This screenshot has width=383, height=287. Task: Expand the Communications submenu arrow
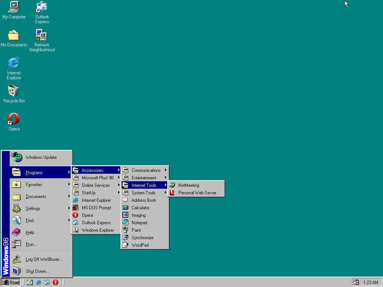coord(166,170)
